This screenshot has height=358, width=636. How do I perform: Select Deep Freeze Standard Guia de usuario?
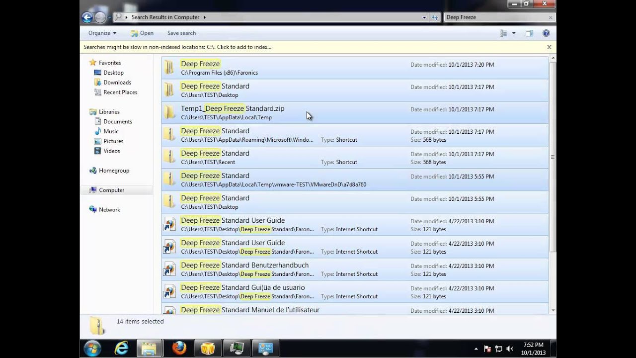355,291
